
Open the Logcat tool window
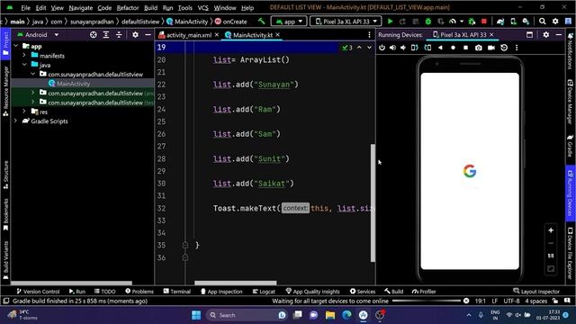point(264,292)
